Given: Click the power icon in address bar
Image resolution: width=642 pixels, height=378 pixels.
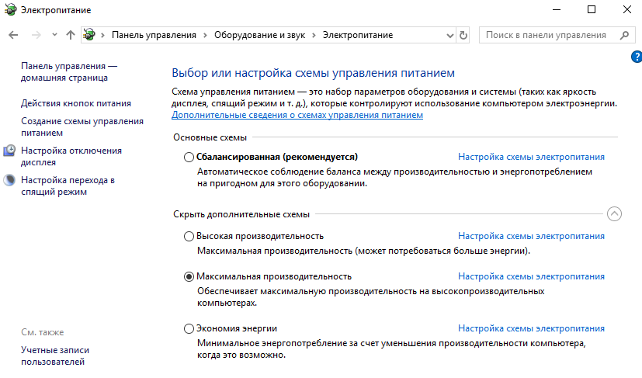Looking at the screenshot, I should coord(91,36).
